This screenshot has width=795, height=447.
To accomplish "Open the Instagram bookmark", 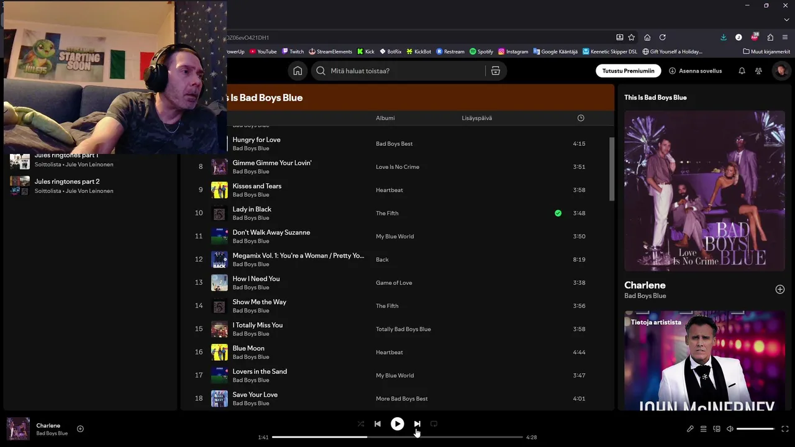I will (x=513, y=52).
